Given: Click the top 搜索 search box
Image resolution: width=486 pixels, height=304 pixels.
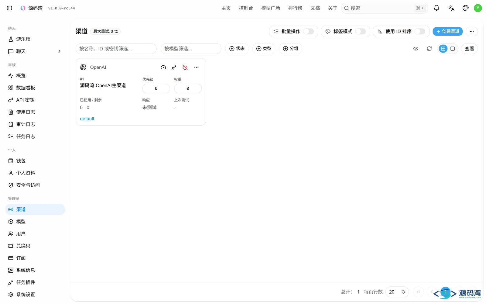Looking at the screenshot, I should pos(385,8).
